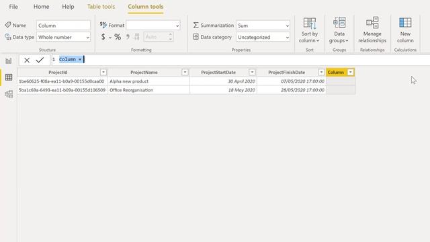Screen dimensions: 430x242
Task: Click the decimal places icon
Action: (137, 37)
